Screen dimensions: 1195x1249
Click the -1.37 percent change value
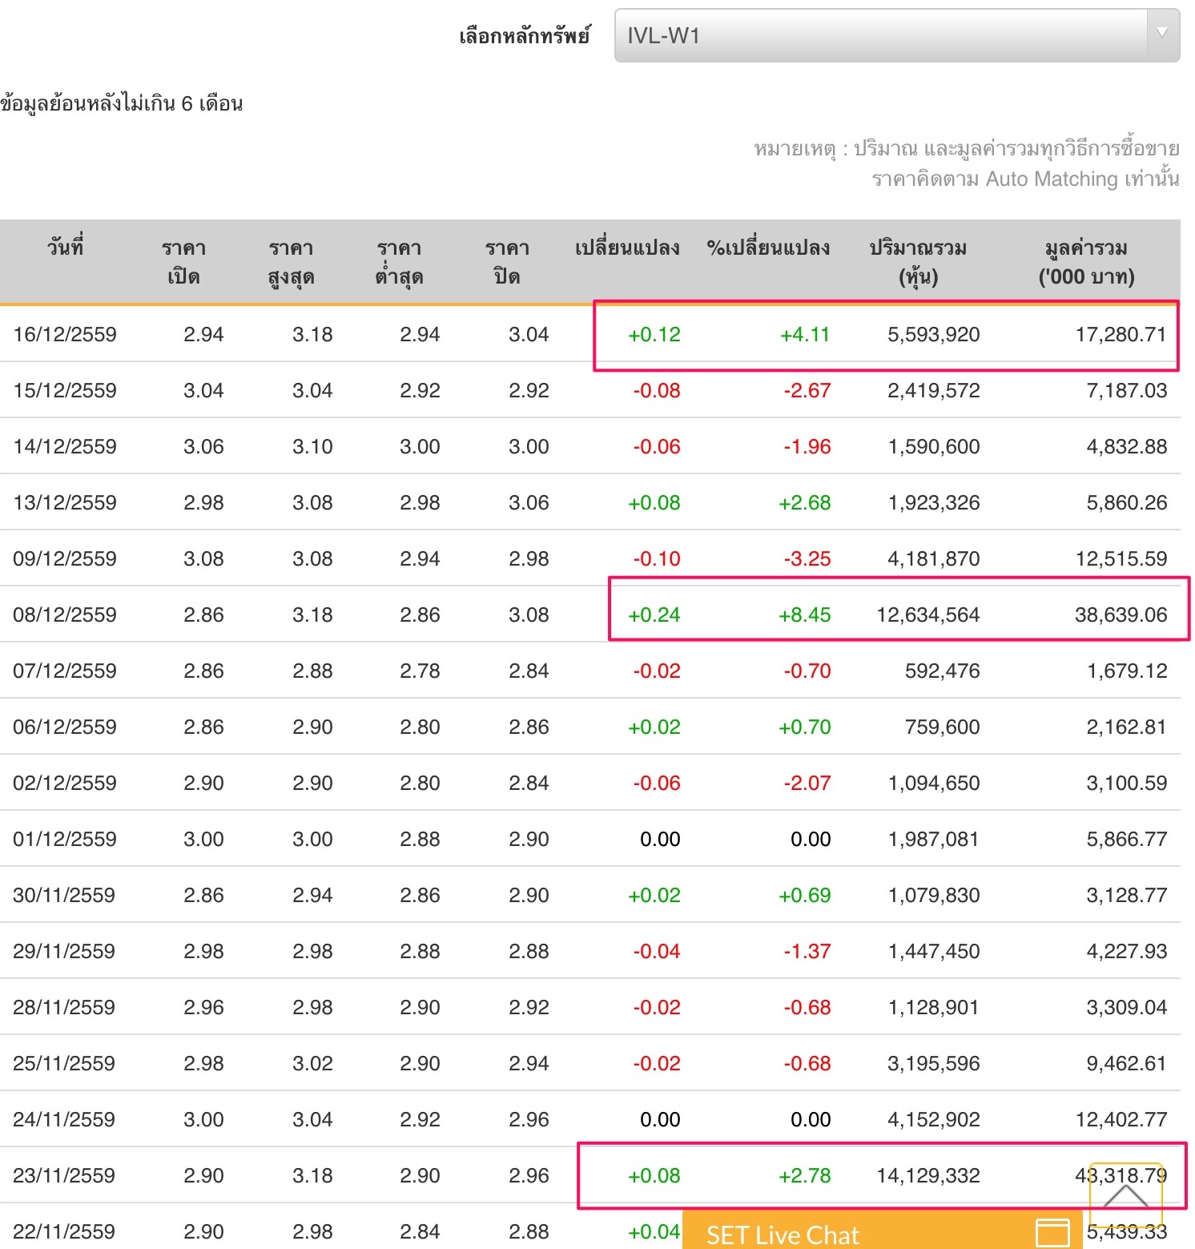click(x=807, y=951)
